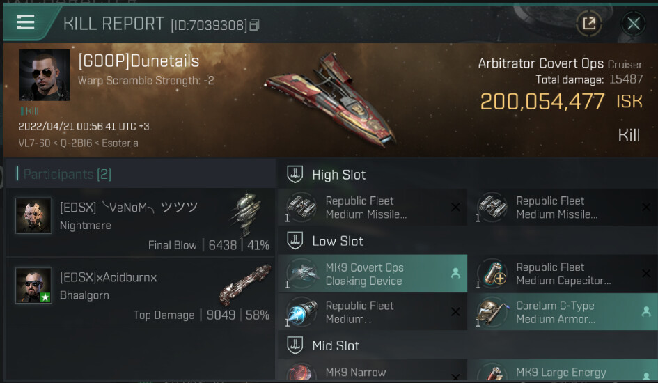Open xAcidburnx participant portrait
This screenshot has height=383, width=658.
pos(33,286)
